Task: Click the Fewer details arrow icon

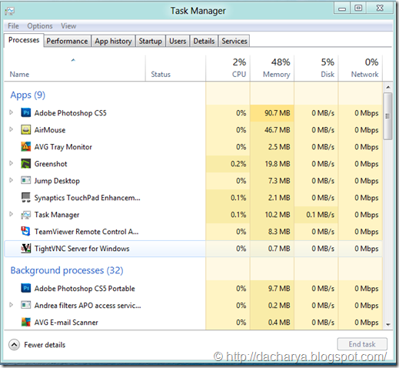Action: tap(14, 345)
